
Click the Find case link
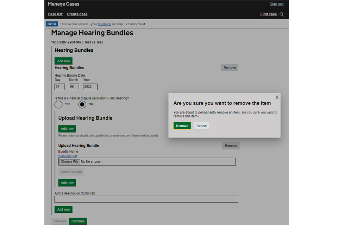click(269, 14)
